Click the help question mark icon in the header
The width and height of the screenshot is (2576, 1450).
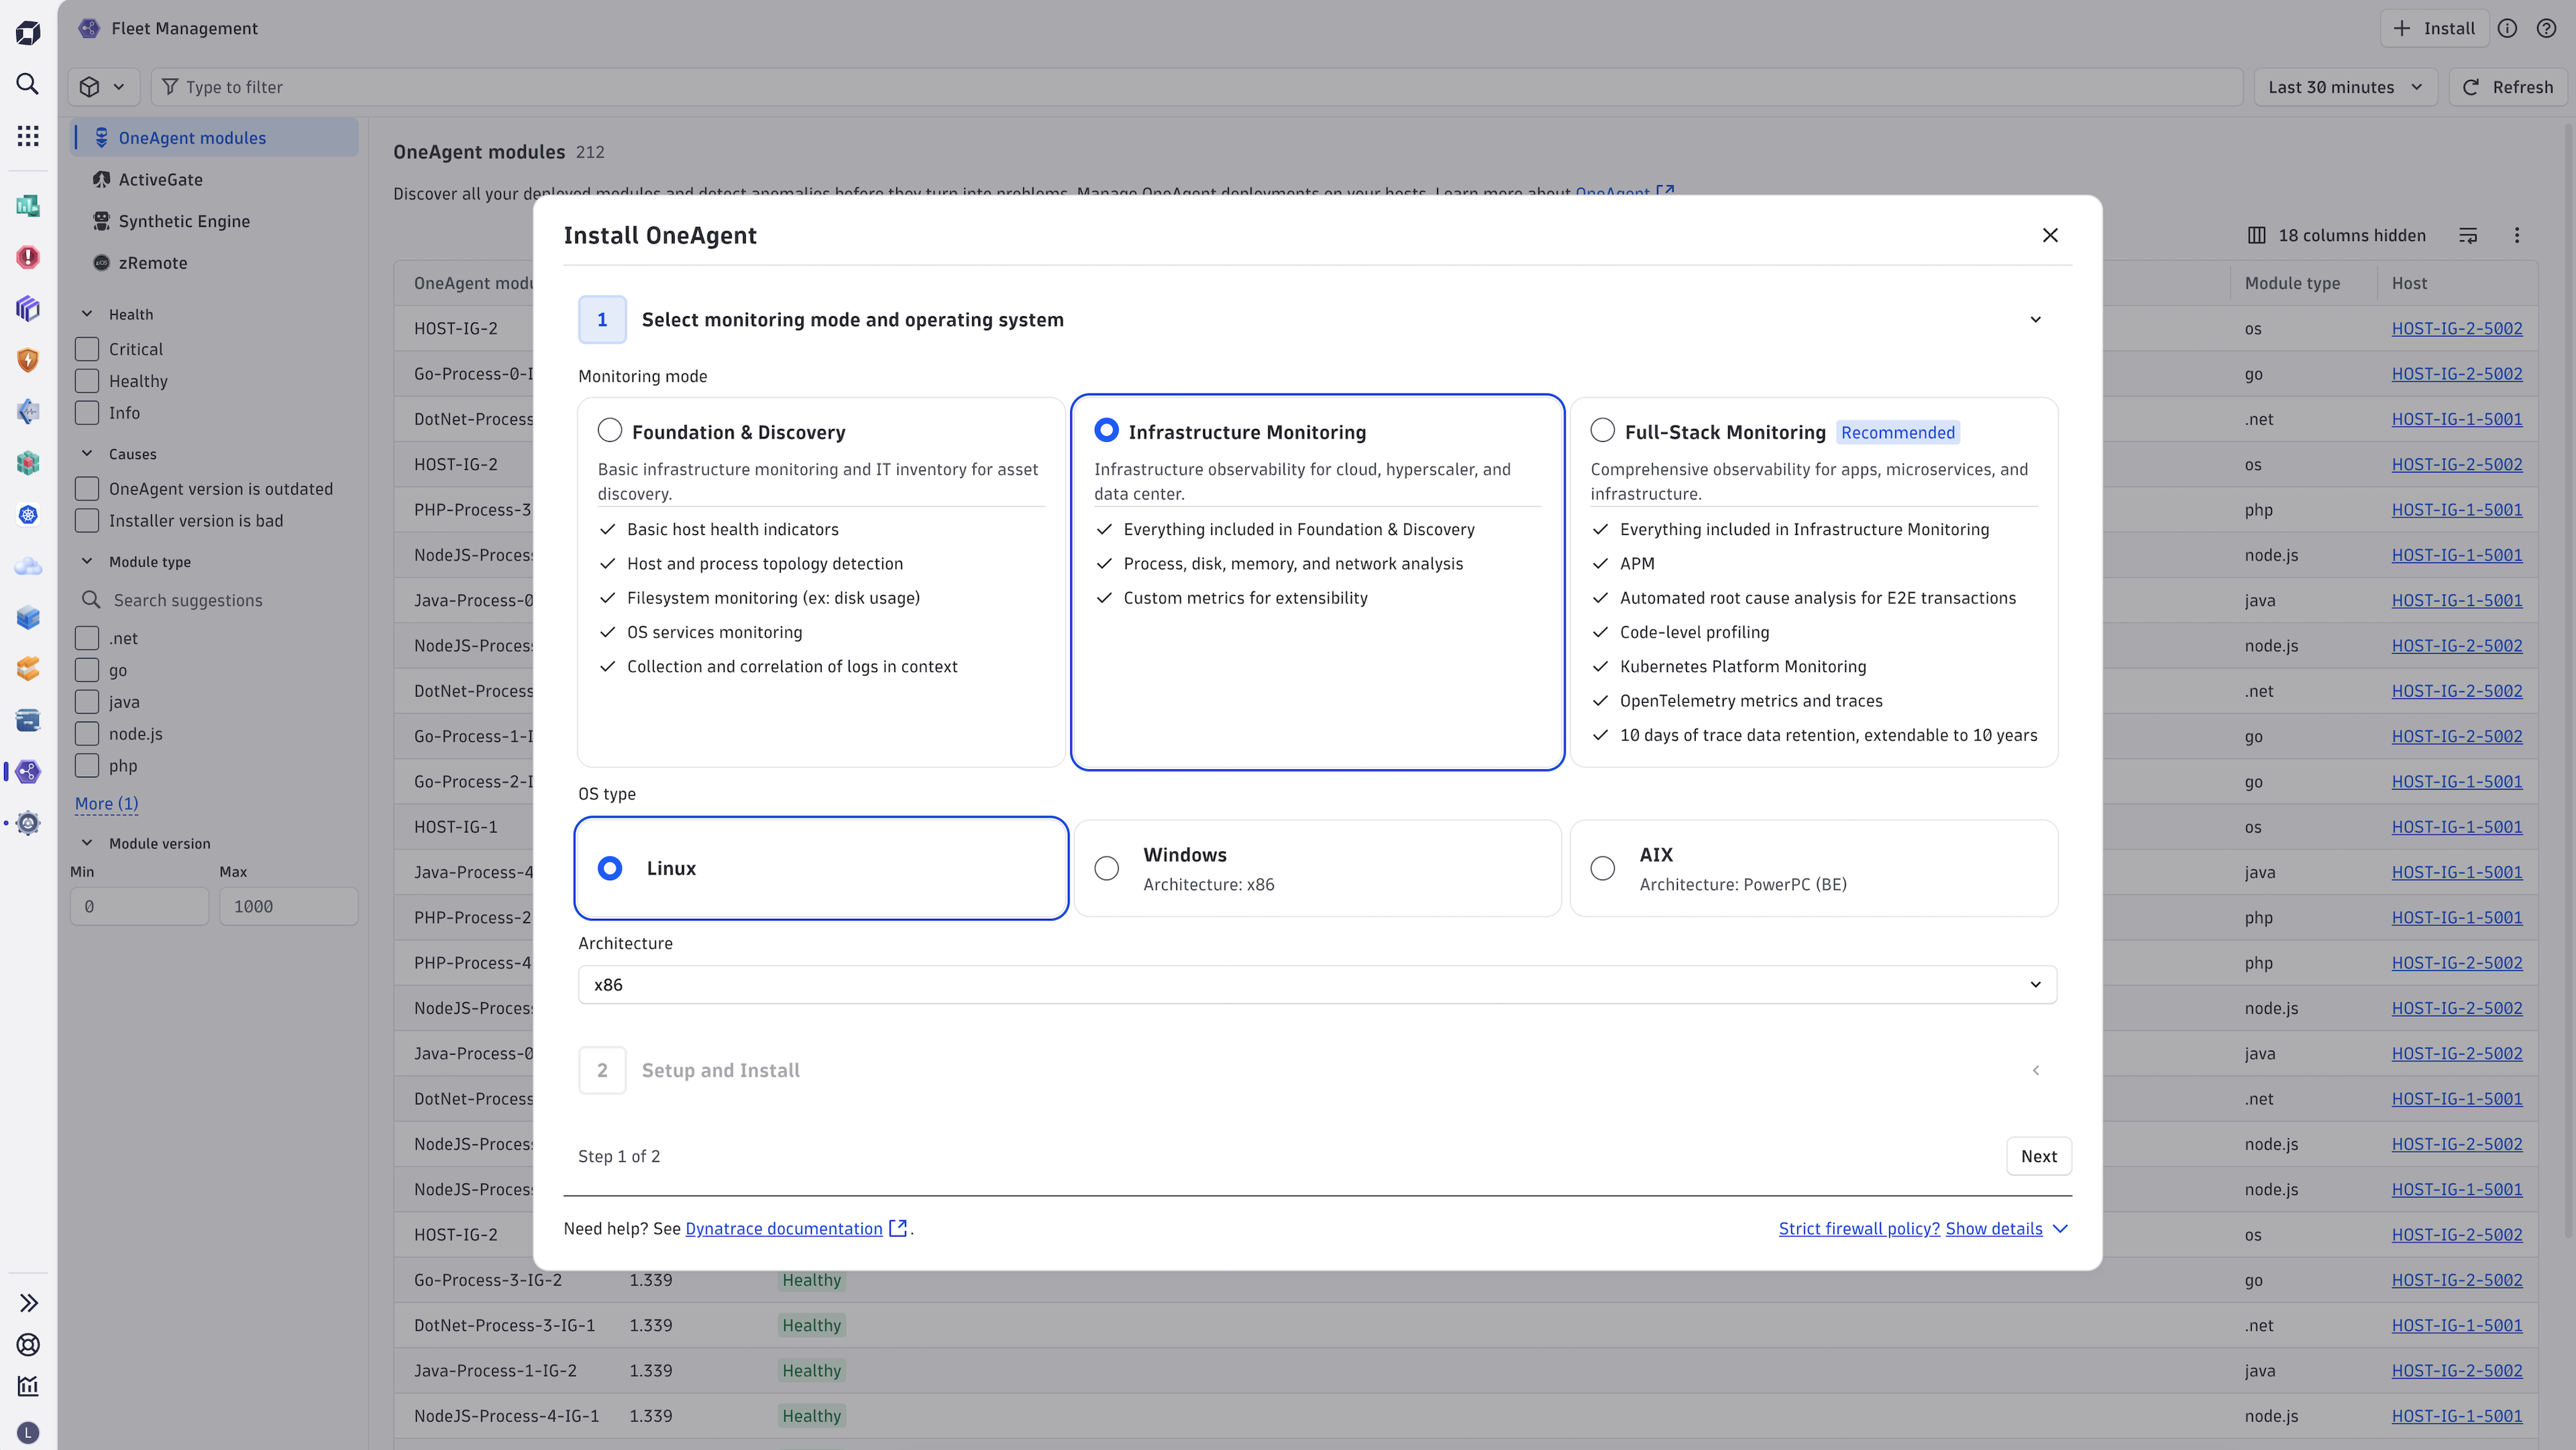pos(2546,29)
